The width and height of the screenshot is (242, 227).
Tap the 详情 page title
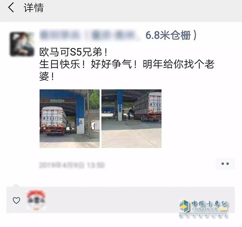coord(33,8)
